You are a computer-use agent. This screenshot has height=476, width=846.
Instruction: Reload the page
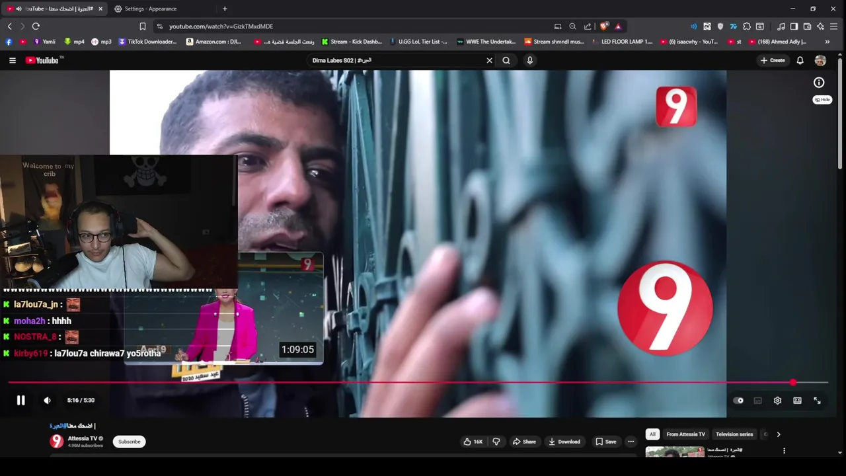pyautogui.click(x=36, y=26)
